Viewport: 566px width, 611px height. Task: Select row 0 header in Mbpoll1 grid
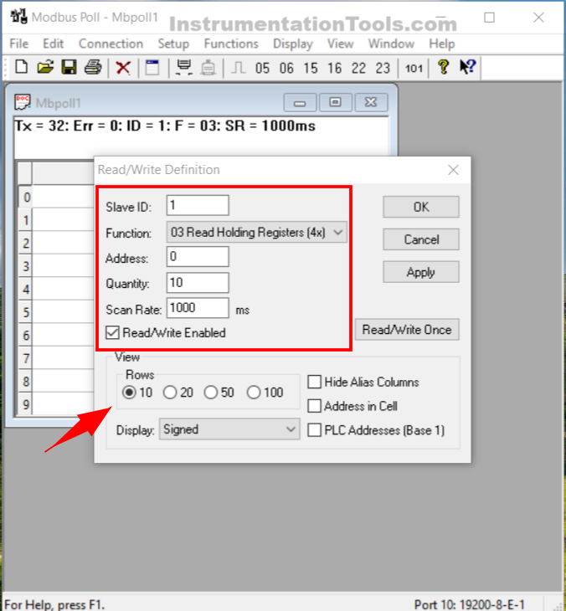[26, 198]
